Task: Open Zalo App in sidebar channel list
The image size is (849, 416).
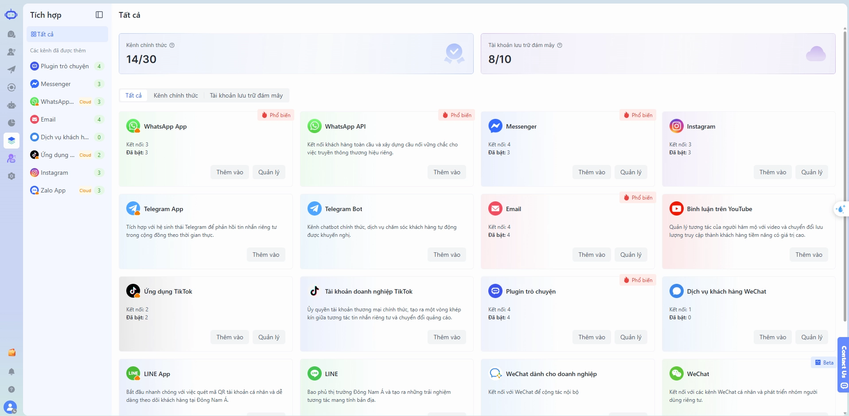Action: (x=67, y=190)
